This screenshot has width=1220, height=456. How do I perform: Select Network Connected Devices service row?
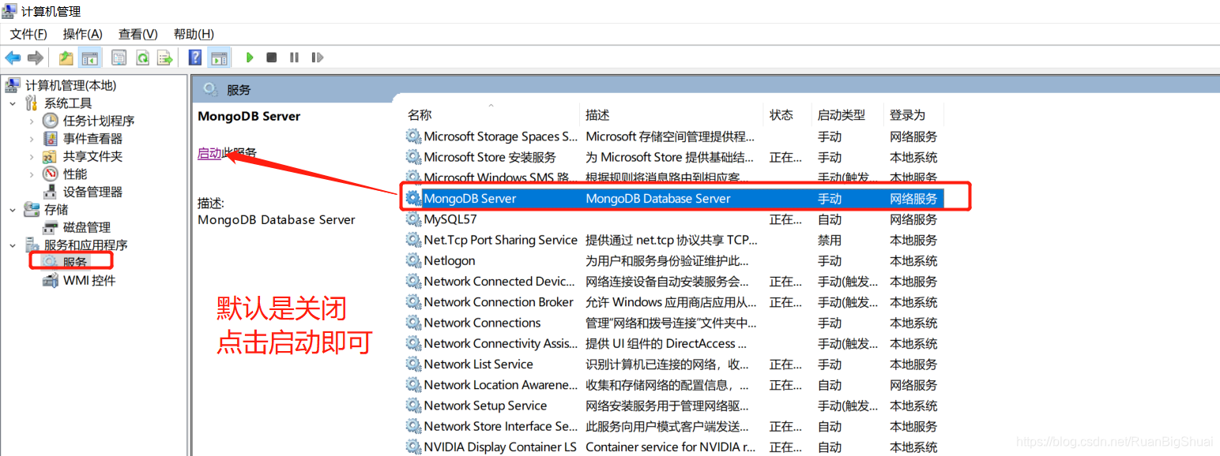673,282
